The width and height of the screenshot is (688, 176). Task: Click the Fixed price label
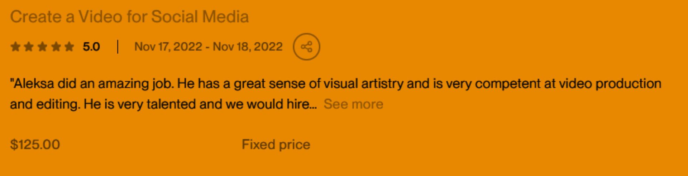click(276, 144)
